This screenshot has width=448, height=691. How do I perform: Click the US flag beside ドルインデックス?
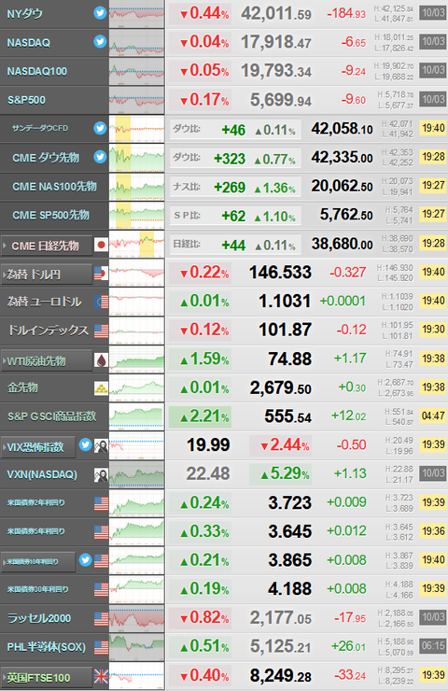point(102,331)
